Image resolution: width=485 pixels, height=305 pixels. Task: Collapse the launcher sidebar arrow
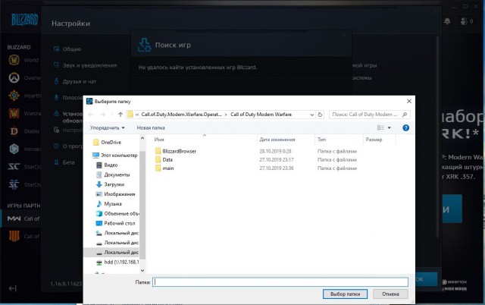12,288
